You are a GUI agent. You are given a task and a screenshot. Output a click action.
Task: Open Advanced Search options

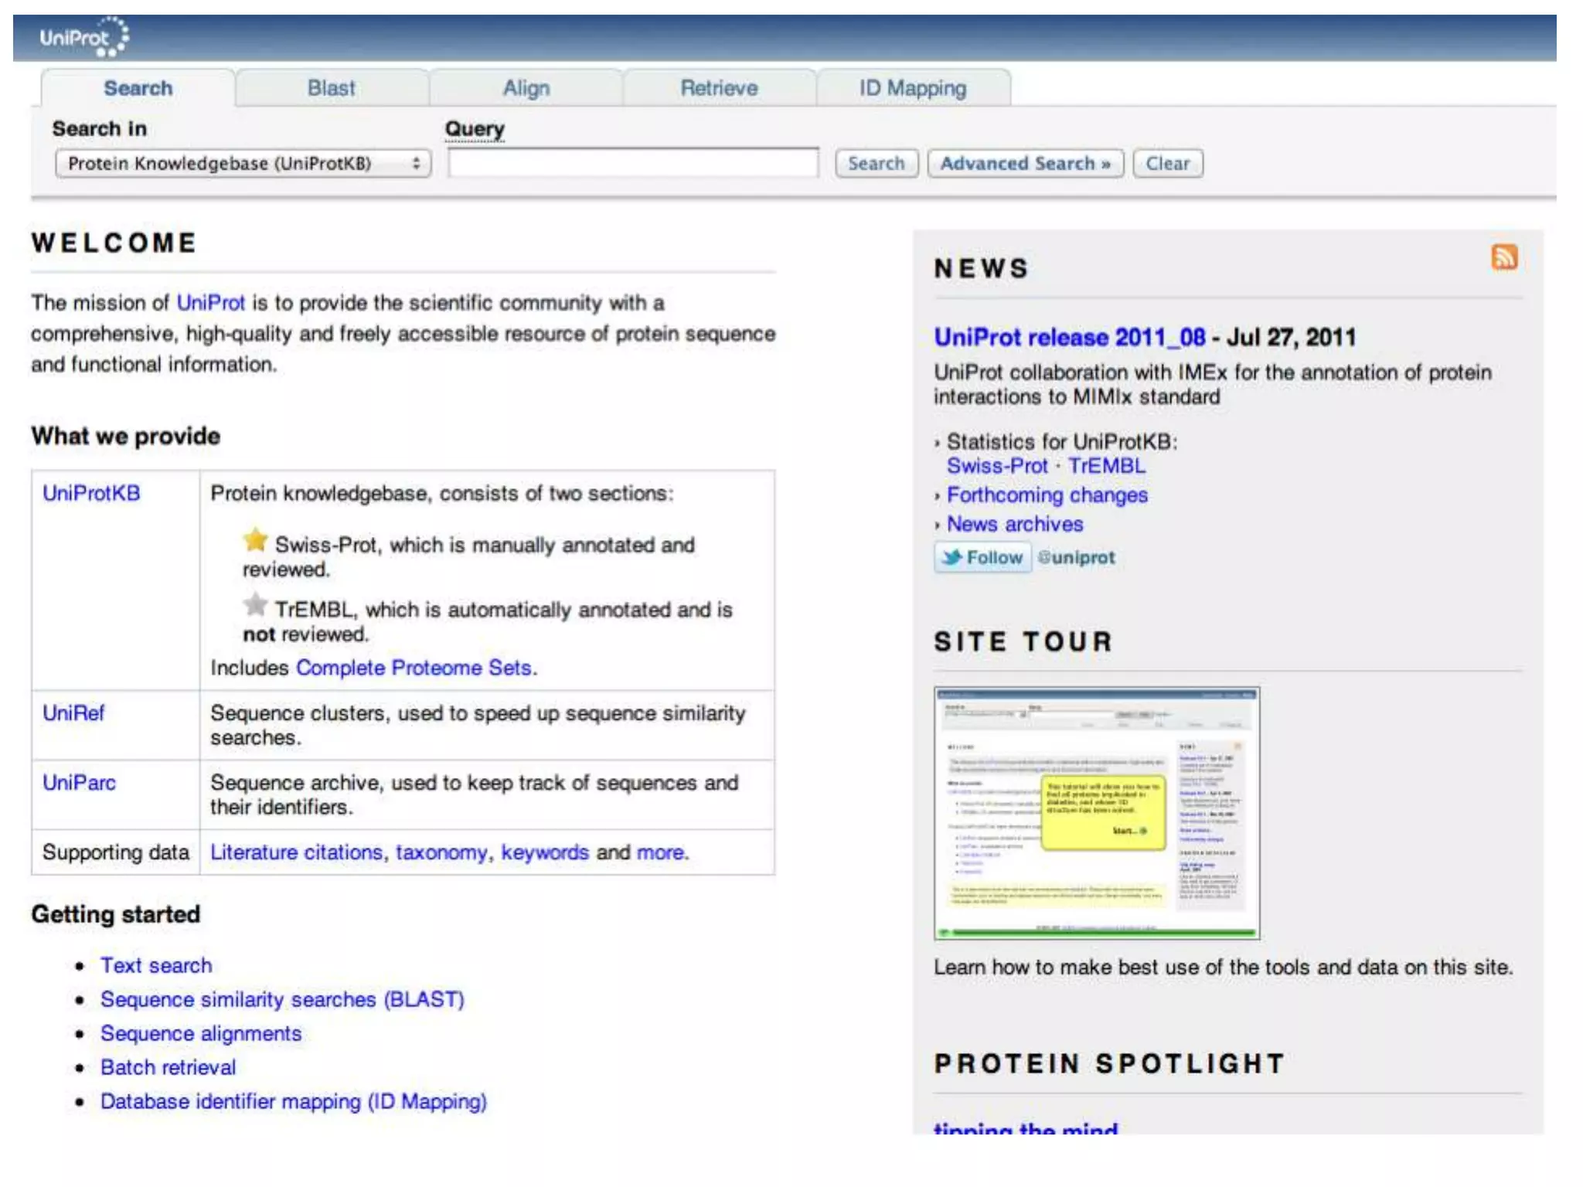pos(1025,163)
